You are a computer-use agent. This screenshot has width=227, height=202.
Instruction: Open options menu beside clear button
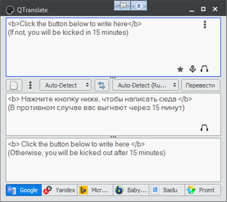pyautogui.click(x=30, y=85)
